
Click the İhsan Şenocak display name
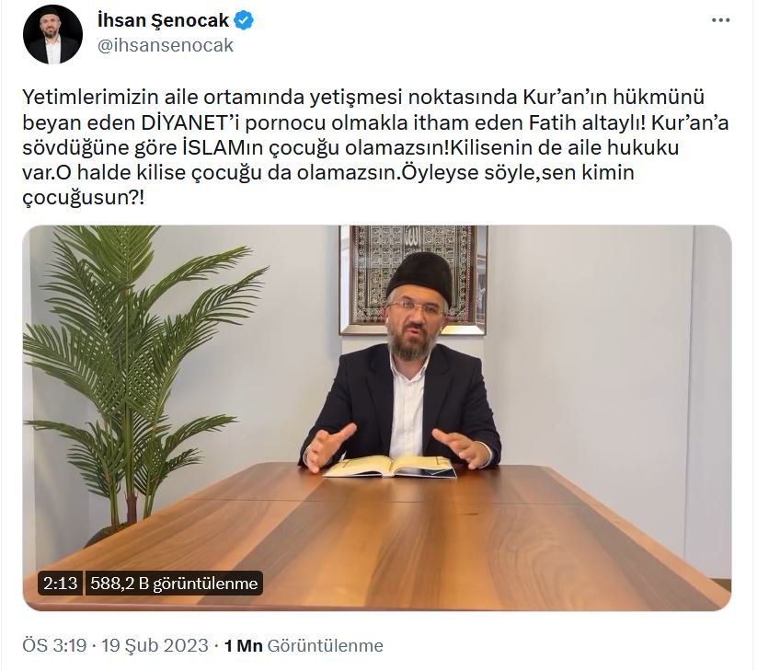click(x=164, y=20)
